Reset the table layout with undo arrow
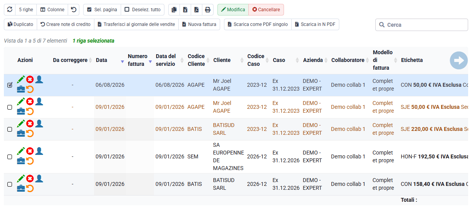This screenshot has height=213, width=472. [74, 10]
